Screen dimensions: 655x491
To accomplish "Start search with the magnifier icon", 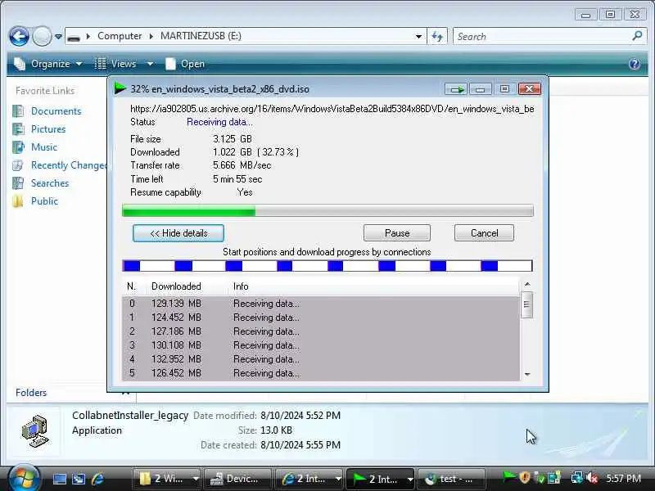I will (x=637, y=36).
